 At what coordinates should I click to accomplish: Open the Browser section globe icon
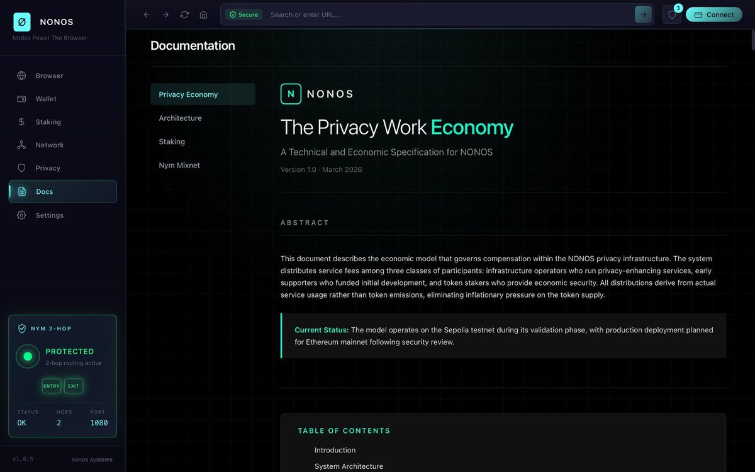pos(21,76)
